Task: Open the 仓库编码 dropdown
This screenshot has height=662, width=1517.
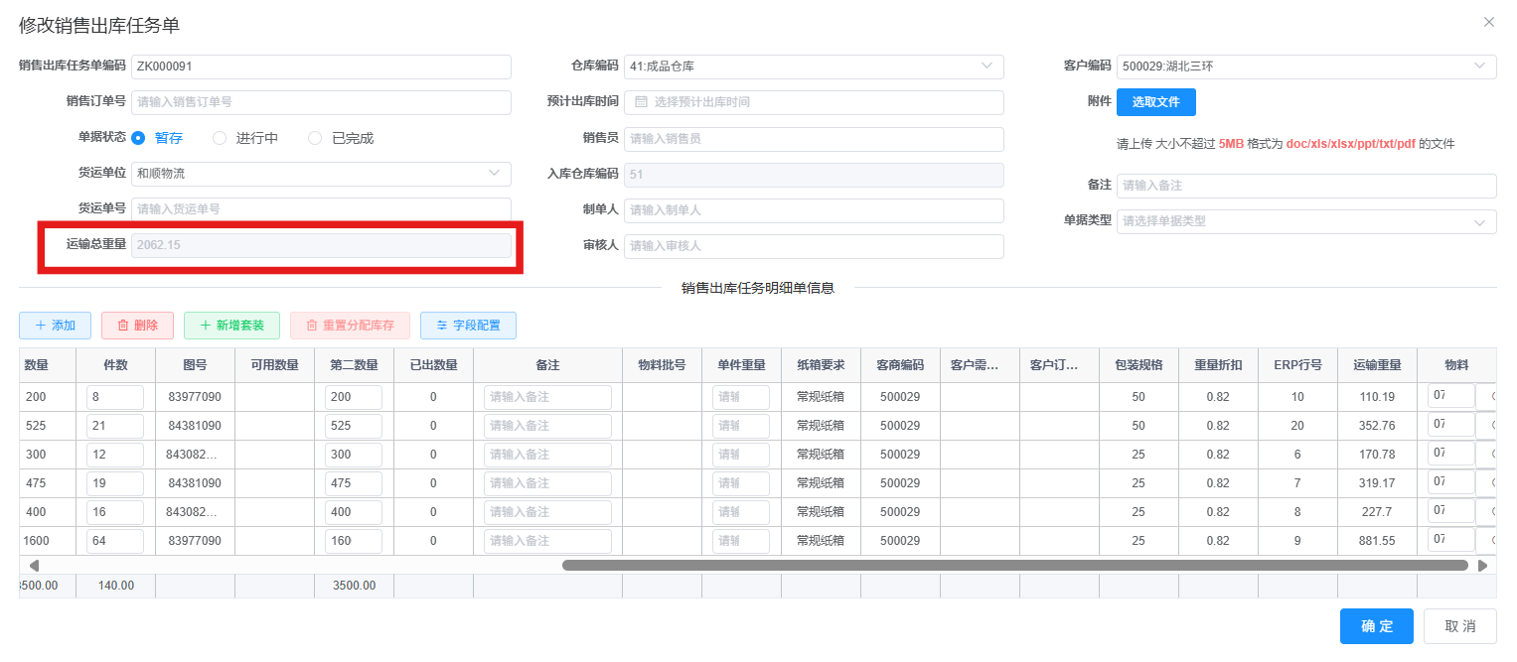Action: [x=814, y=66]
